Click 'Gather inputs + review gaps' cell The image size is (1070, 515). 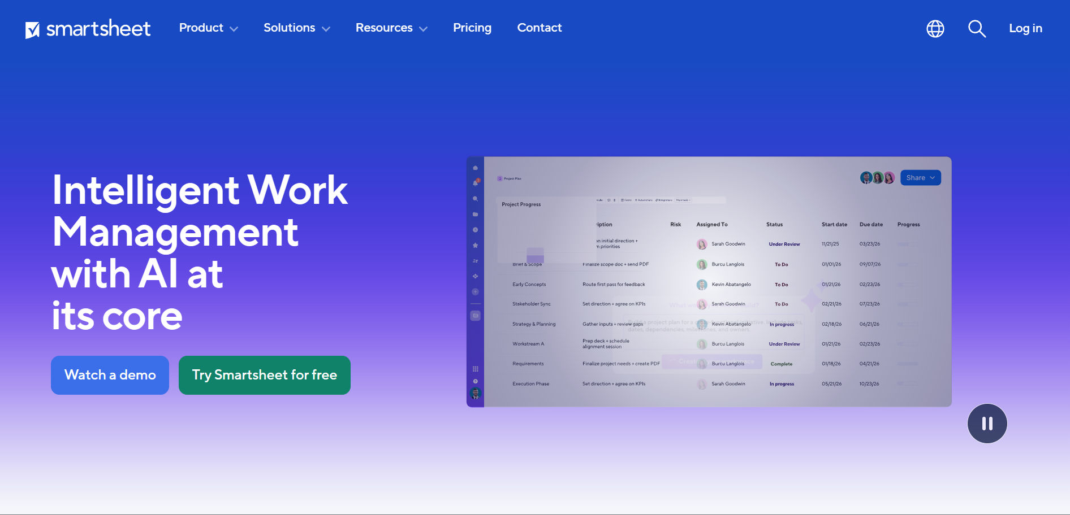click(x=613, y=324)
